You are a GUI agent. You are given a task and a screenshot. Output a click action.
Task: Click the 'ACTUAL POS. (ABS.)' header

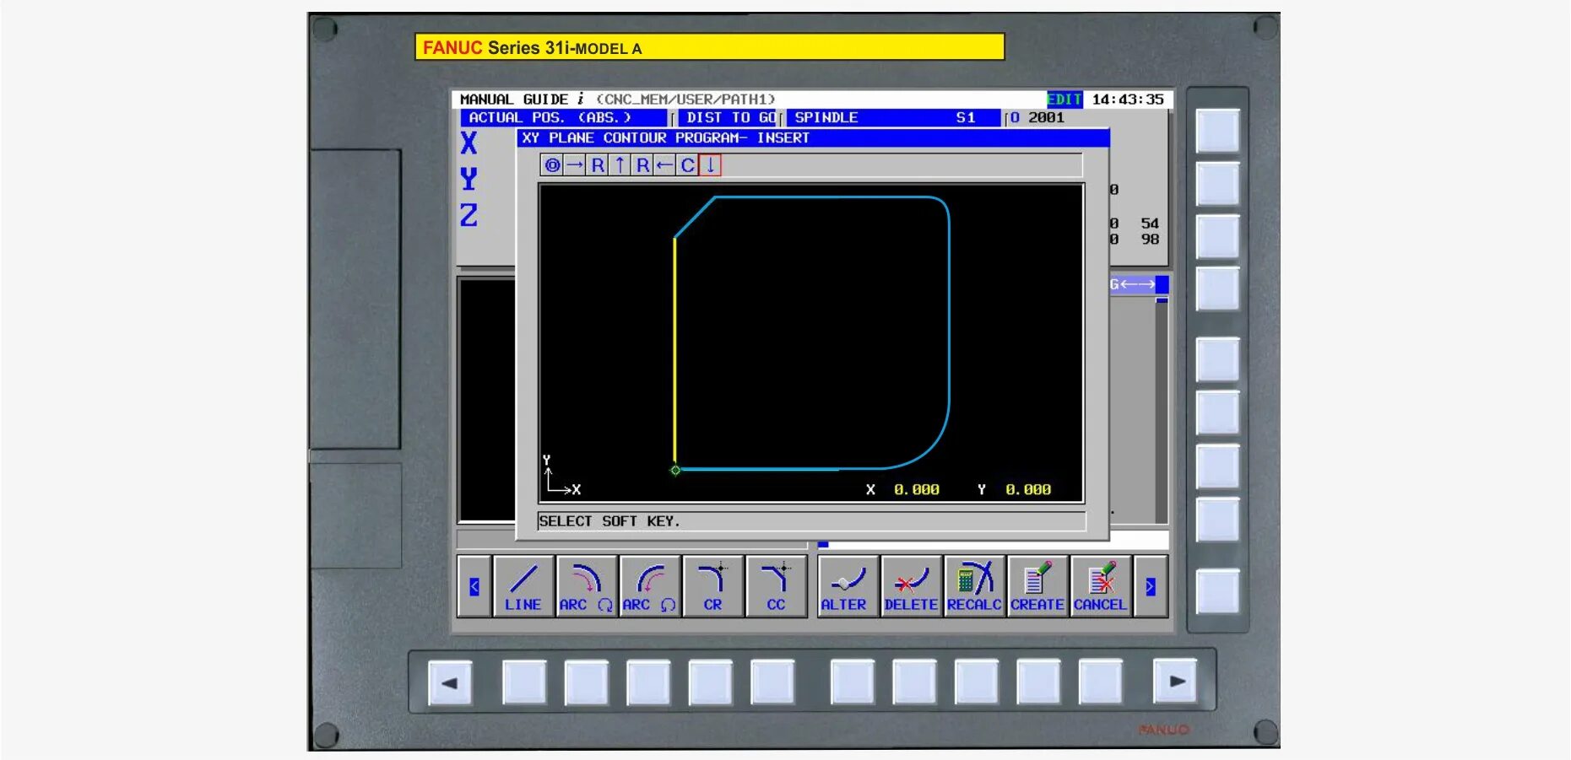(x=564, y=118)
